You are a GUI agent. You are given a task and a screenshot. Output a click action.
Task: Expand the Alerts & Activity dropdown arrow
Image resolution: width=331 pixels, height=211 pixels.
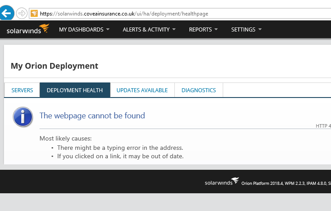click(174, 29)
